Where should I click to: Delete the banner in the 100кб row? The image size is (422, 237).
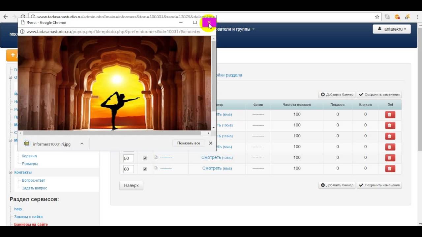[390, 125]
